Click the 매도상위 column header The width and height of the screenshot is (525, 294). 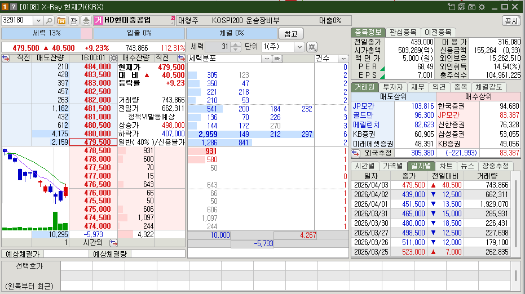(394, 97)
